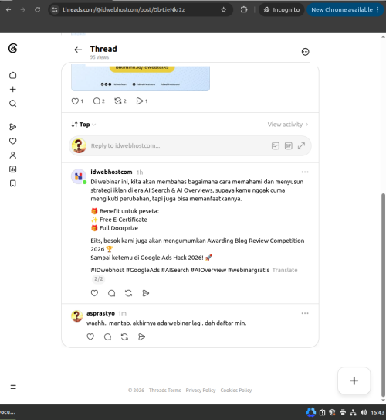Screen dimensions: 386x420
Task: Open Insights chart icon in the sidebar
Action: click(x=13, y=169)
